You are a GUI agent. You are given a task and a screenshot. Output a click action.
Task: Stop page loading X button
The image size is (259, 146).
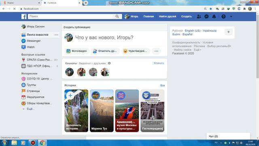pos(15,9)
